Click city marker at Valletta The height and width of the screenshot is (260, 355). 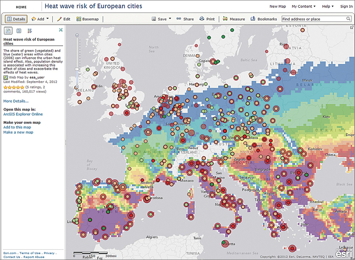[x=225, y=243]
